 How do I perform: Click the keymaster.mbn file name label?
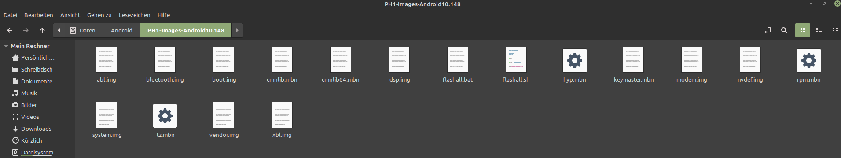(634, 80)
